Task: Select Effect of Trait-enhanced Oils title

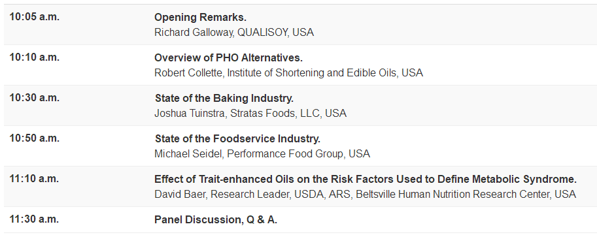Action: (x=366, y=179)
